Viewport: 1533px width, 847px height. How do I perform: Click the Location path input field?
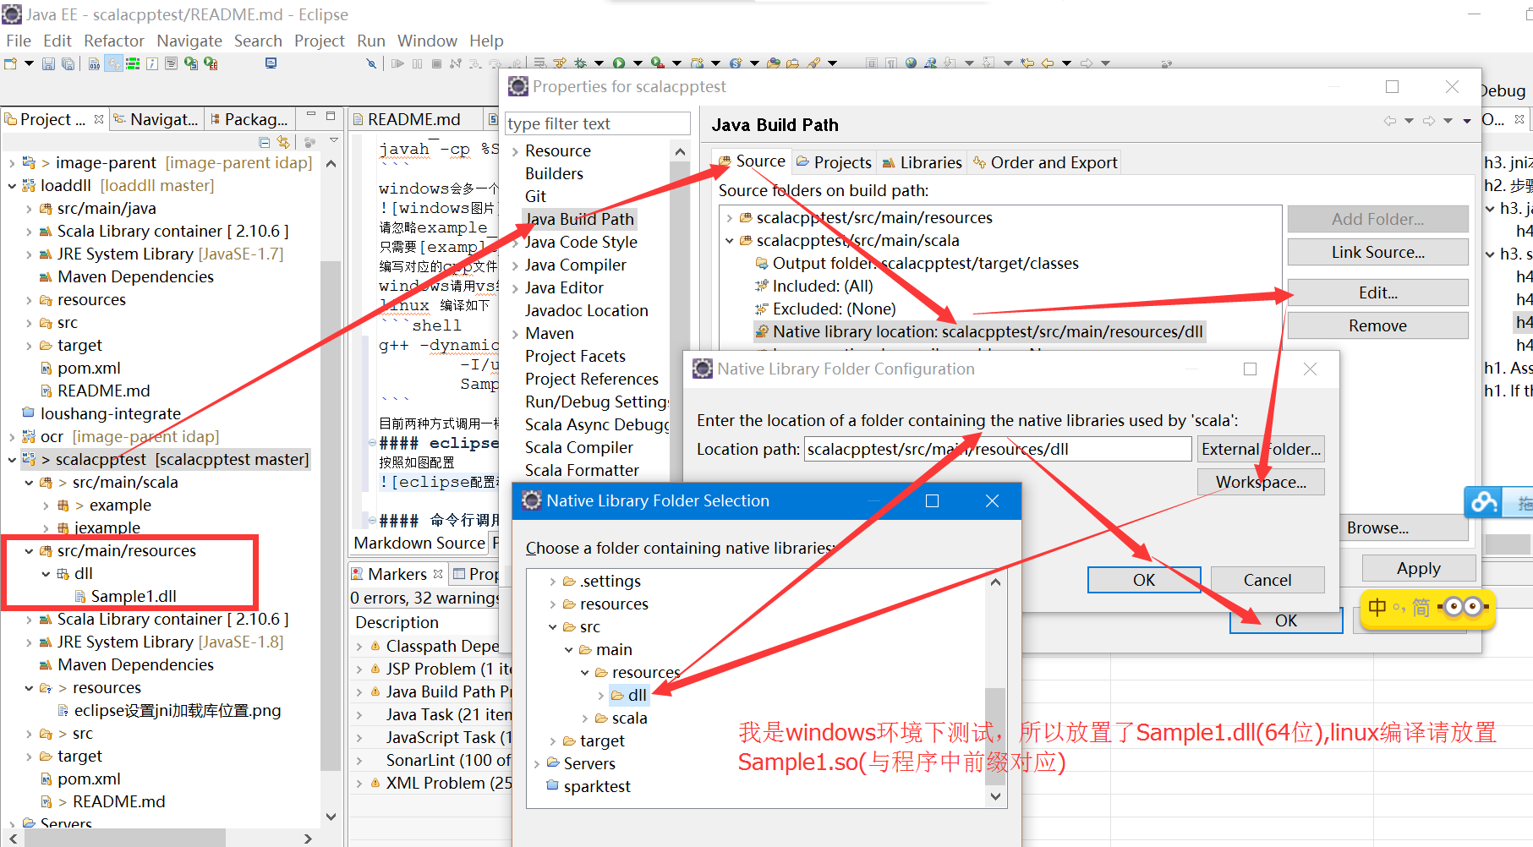click(x=997, y=449)
